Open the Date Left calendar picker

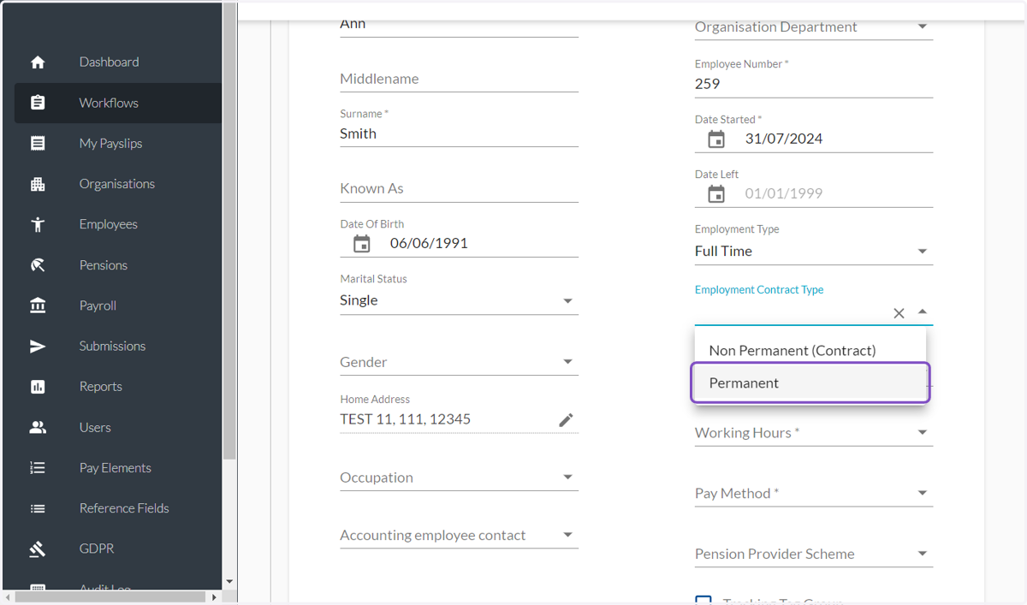coord(716,194)
